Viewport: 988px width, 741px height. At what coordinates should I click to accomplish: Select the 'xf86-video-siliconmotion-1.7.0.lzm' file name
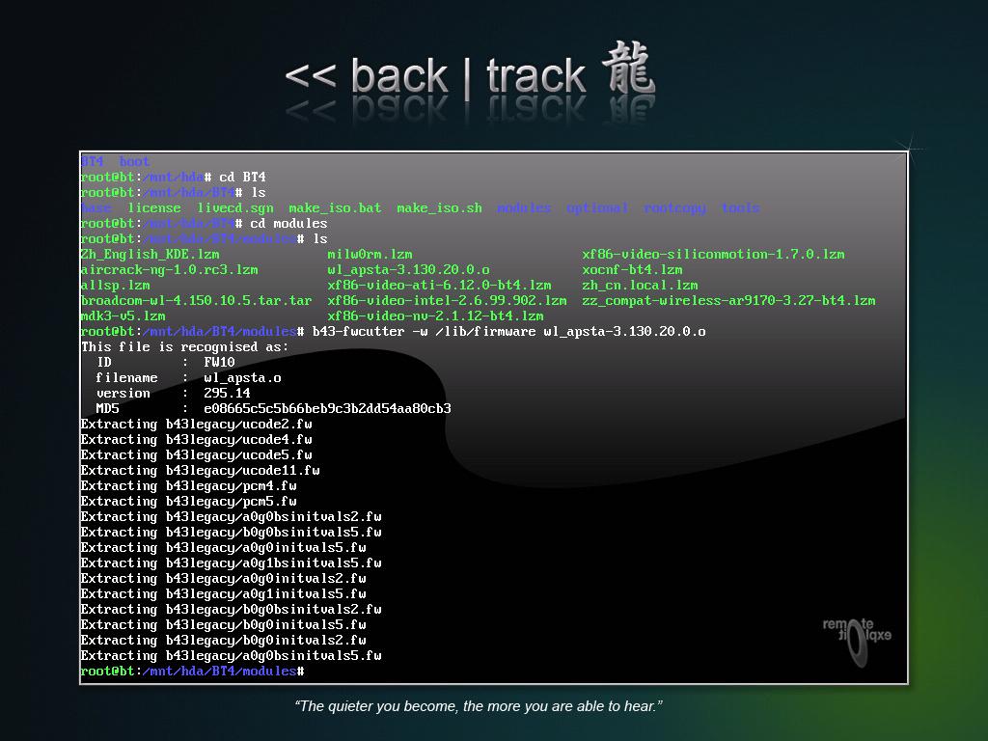[x=713, y=255]
